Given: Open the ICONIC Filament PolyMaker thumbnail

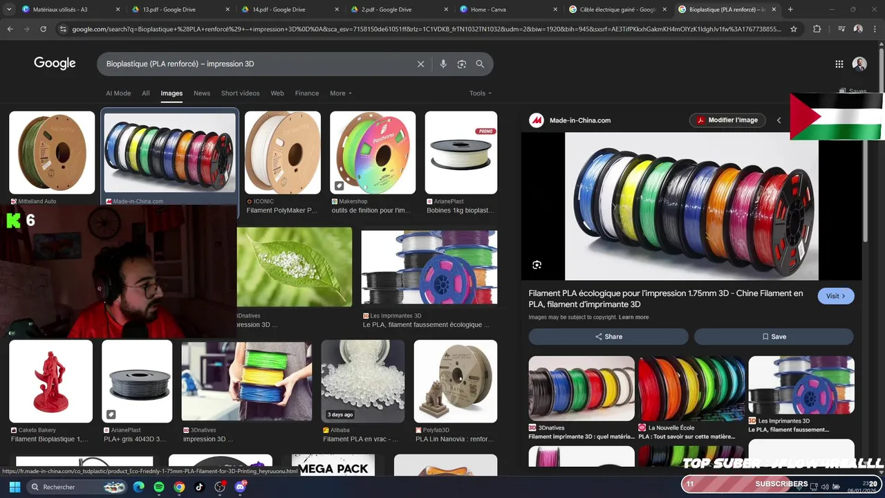Looking at the screenshot, I should point(283,153).
